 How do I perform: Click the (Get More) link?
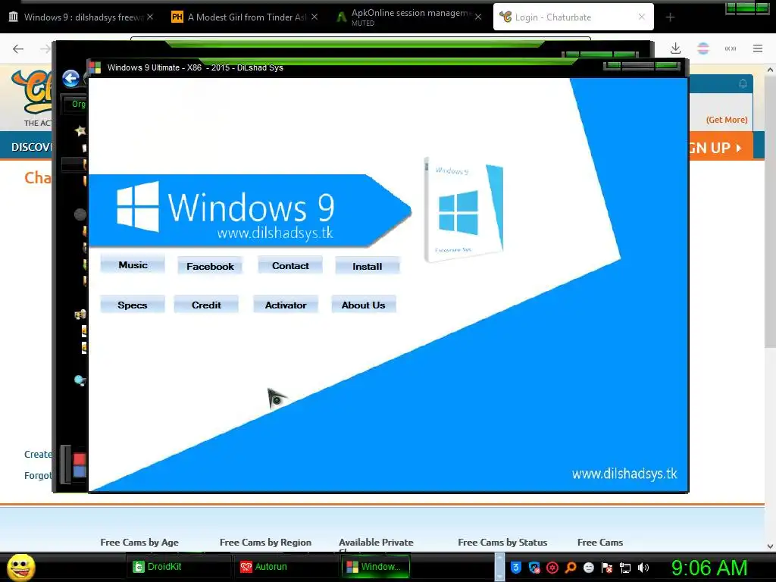[x=727, y=120]
